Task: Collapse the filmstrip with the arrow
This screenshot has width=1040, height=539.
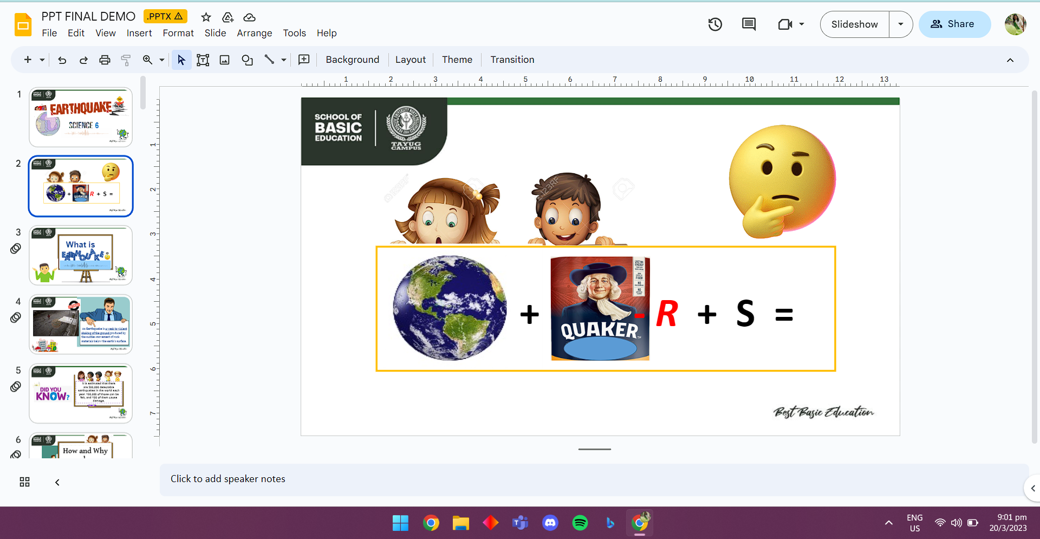Action: [57, 482]
